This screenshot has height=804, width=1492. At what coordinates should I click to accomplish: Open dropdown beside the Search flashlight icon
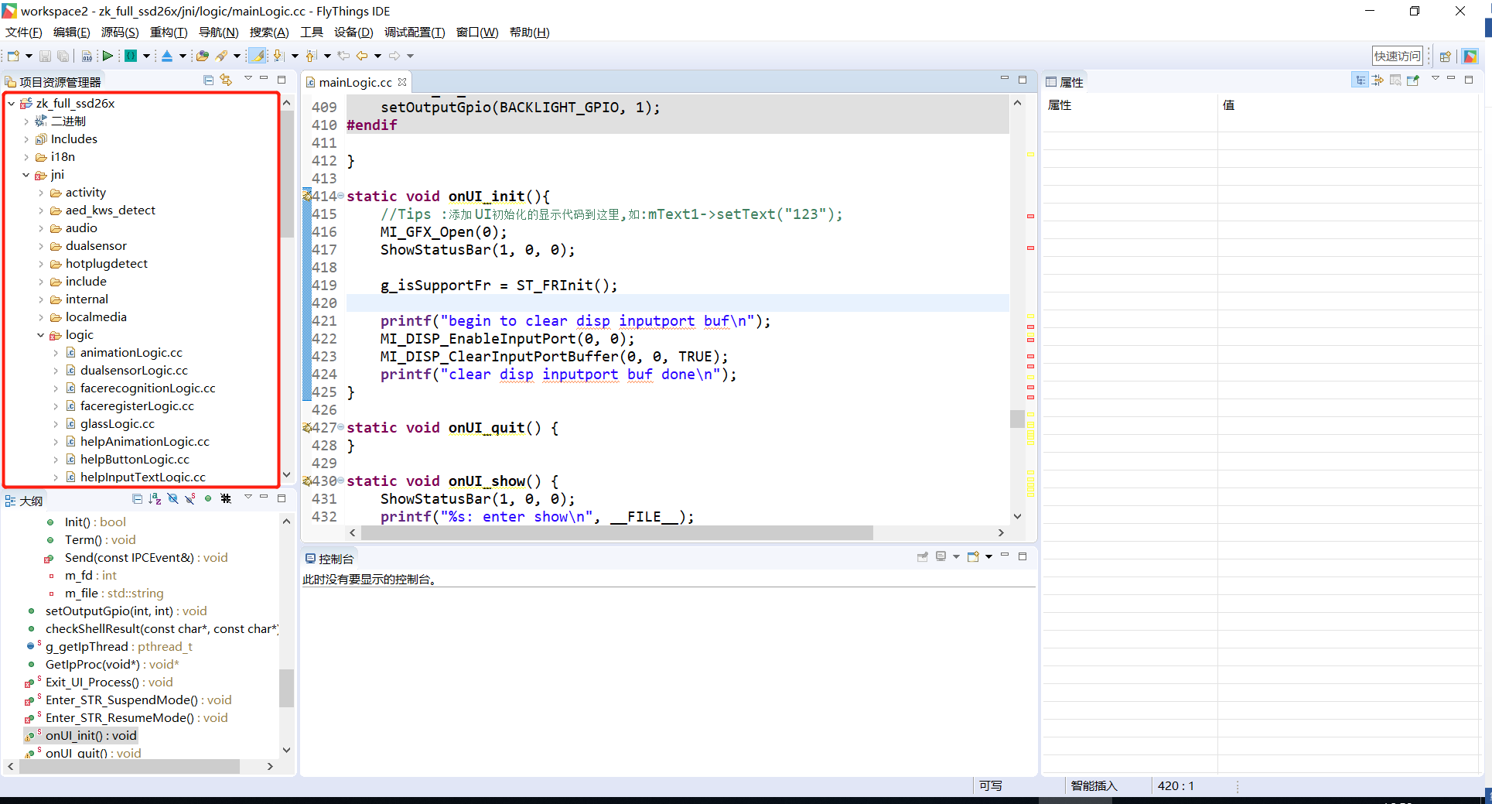tap(237, 56)
